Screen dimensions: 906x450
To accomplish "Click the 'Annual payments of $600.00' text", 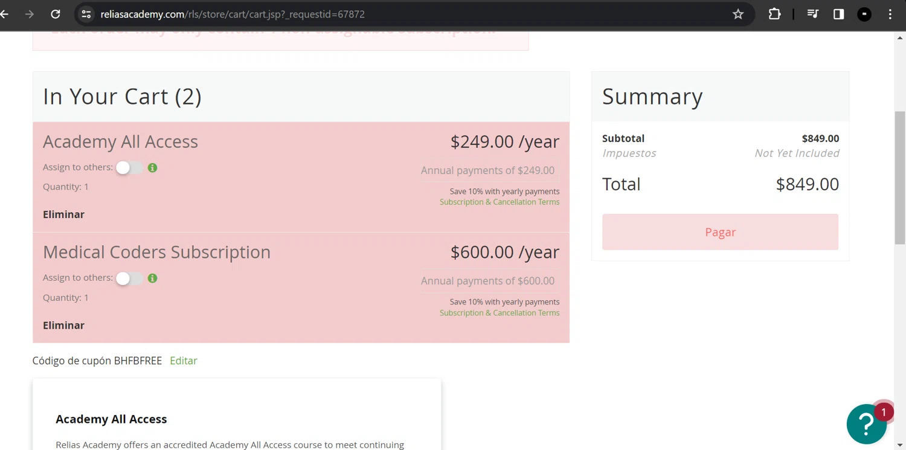I will (x=487, y=281).
